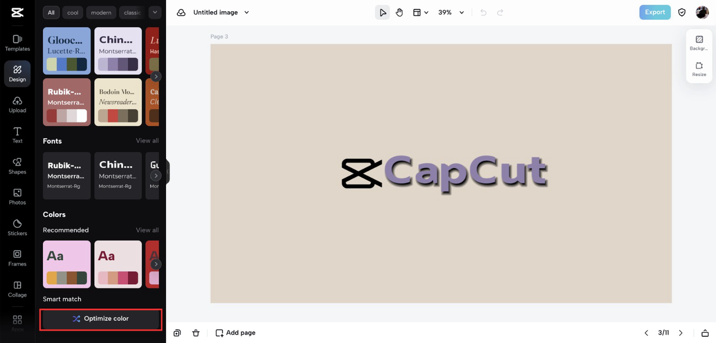Select the Shapes tool in sidebar
The width and height of the screenshot is (716, 343).
pyautogui.click(x=17, y=166)
